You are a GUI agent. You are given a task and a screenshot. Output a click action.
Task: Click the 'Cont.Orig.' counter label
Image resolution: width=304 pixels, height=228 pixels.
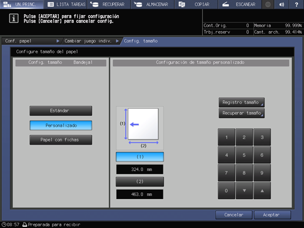(x=215, y=25)
